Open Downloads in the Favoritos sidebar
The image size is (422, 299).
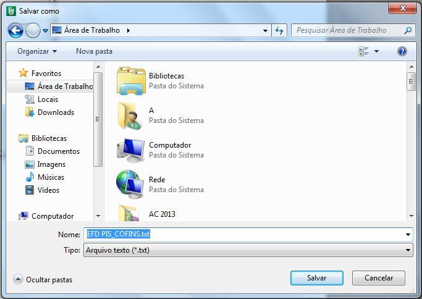pos(56,112)
